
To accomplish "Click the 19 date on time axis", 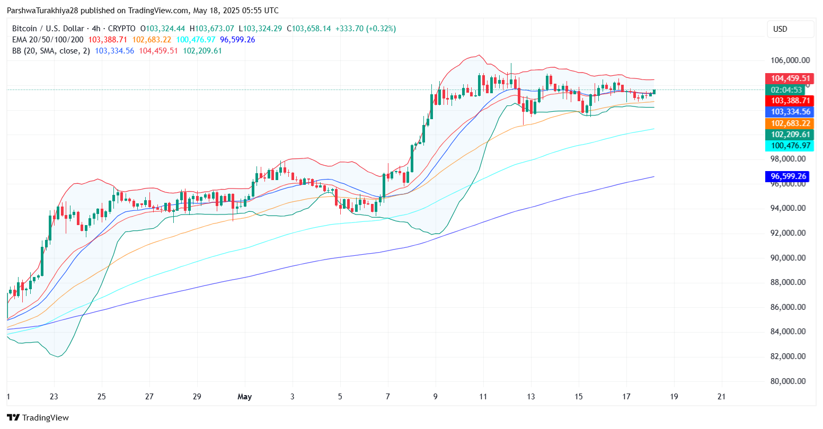I will tap(674, 396).
